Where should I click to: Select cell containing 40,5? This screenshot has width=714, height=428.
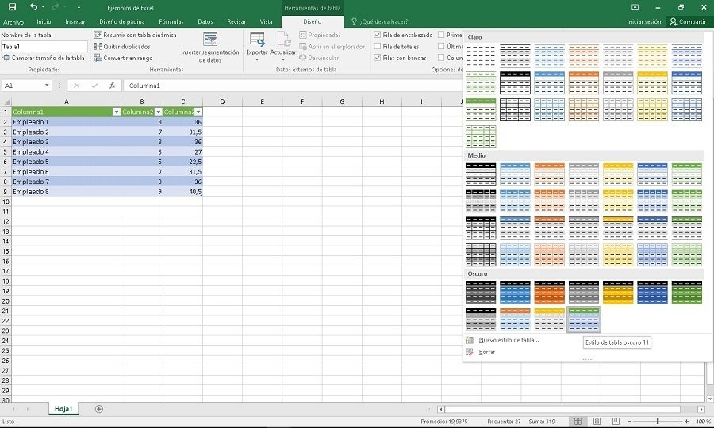[x=183, y=192]
